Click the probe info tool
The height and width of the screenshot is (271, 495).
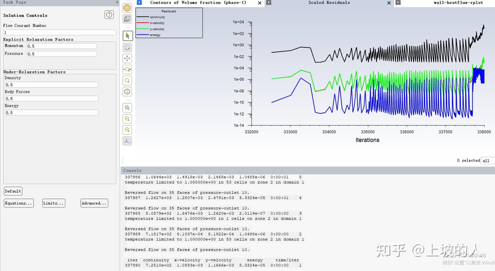pos(127,91)
